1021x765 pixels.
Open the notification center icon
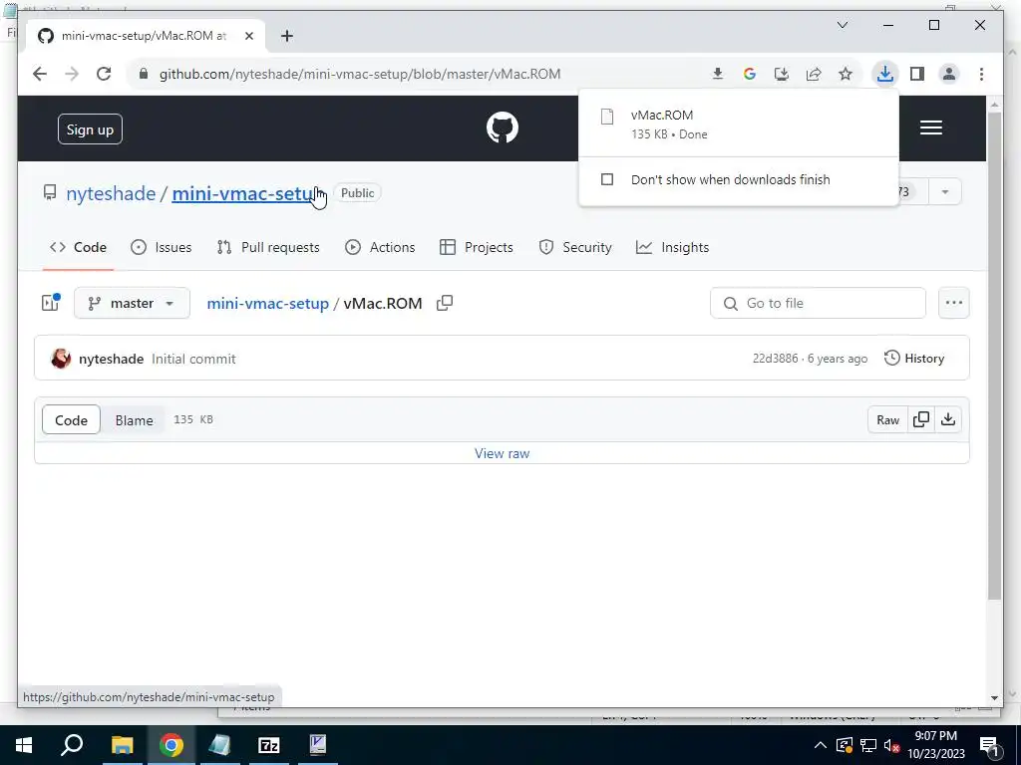point(989,745)
